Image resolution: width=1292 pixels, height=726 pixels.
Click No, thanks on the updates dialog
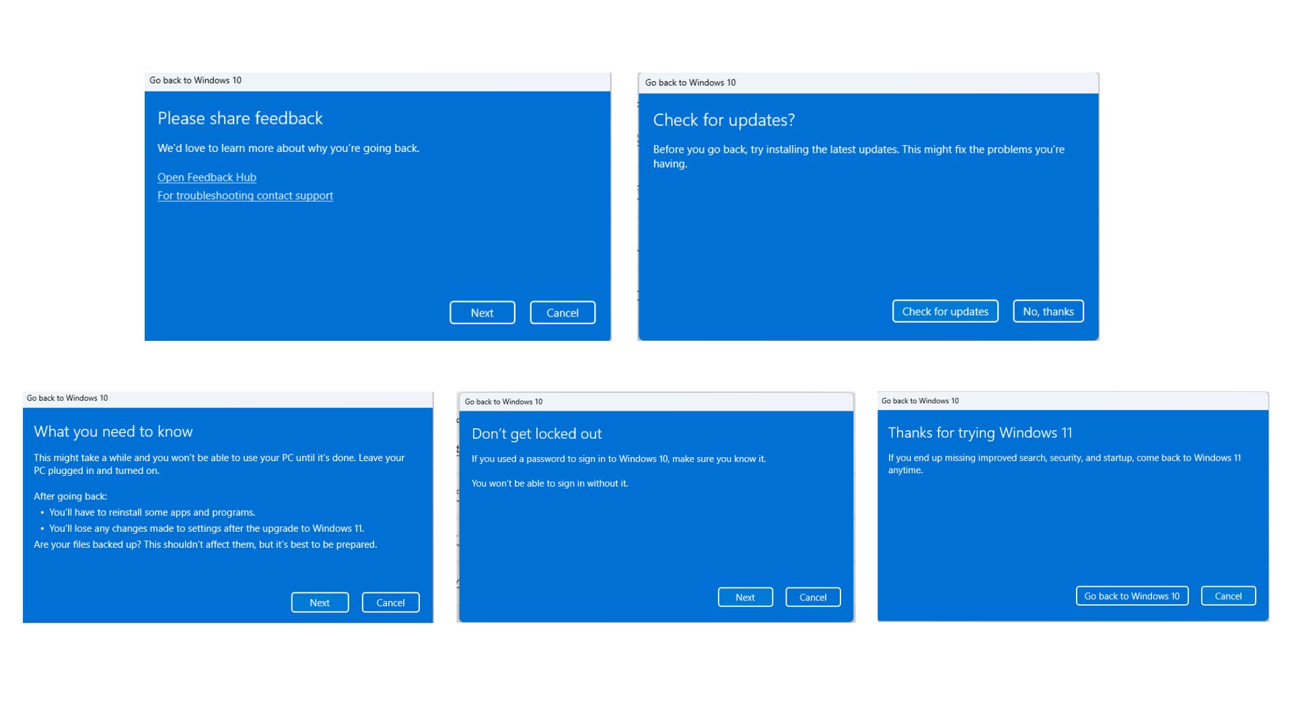[1048, 311]
